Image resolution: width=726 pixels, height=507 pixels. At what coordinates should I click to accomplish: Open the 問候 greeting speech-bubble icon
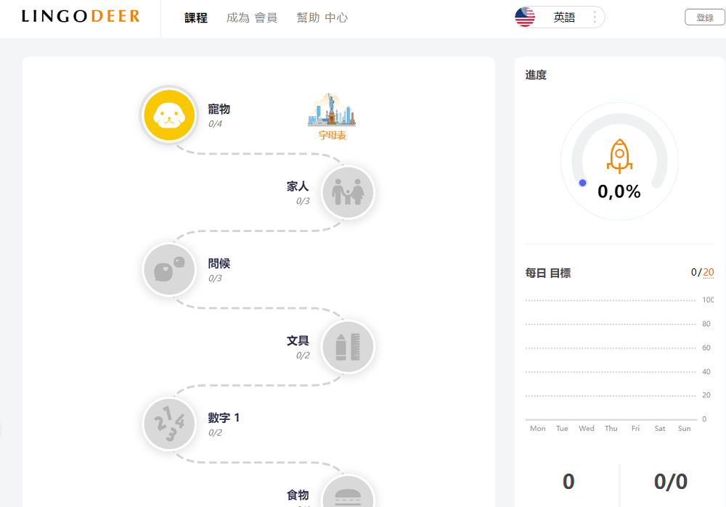tap(168, 269)
